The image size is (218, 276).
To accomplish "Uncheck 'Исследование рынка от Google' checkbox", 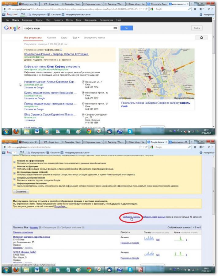I will (14, 173).
